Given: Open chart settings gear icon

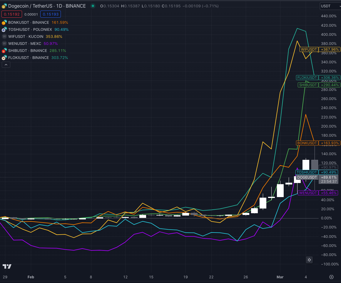Looking at the screenshot, I should pyautogui.click(x=331, y=277).
